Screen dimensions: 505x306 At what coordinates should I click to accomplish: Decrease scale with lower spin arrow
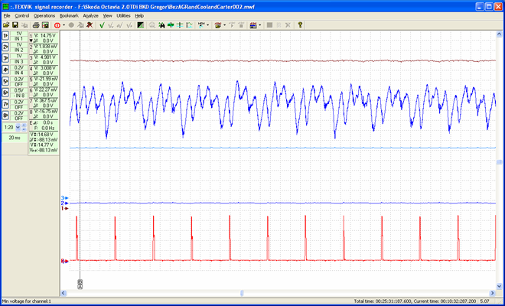pos(24,129)
